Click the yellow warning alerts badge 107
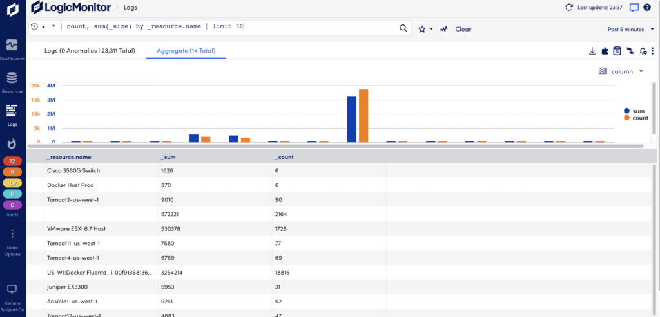The width and height of the screenshot is (660, 317). coord(12,183)
